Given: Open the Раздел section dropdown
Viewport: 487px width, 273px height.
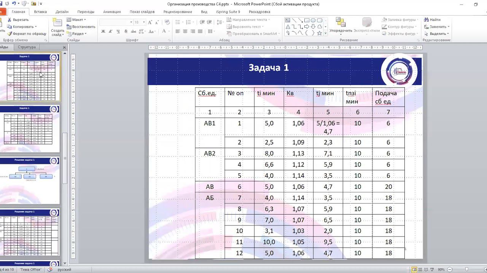Looking at the screenshot, I should pos(76,34).
